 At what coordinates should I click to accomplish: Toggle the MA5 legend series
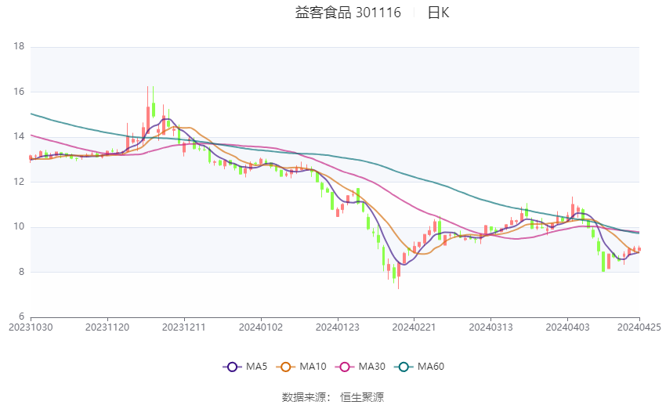245,367
